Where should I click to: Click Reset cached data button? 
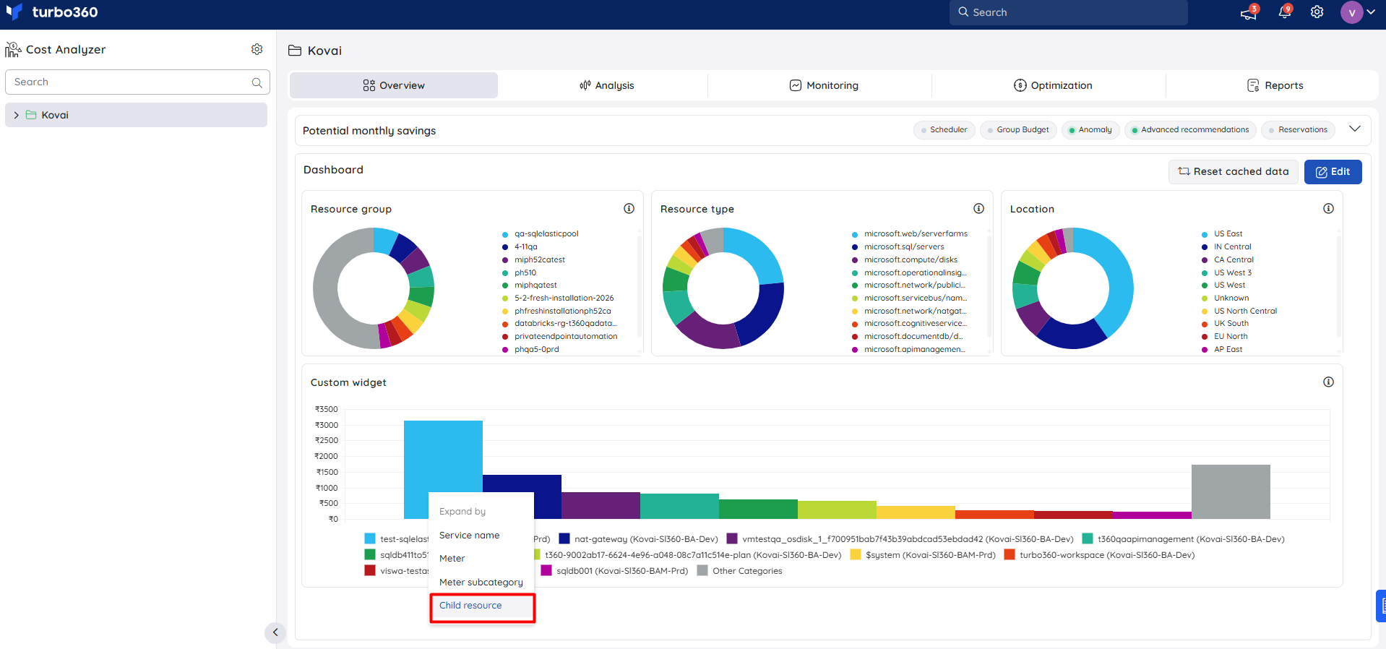(x=1234, y=172)
